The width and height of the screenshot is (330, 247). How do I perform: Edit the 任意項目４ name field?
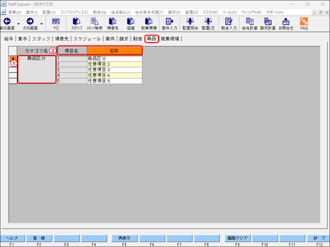pos(115,75)
